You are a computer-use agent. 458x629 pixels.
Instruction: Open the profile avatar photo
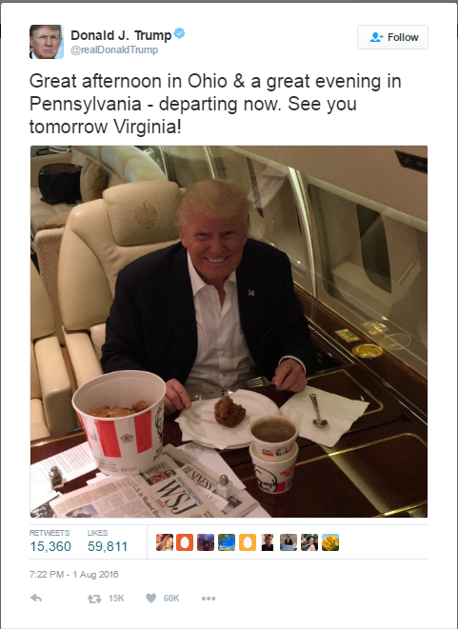(47, 42)
